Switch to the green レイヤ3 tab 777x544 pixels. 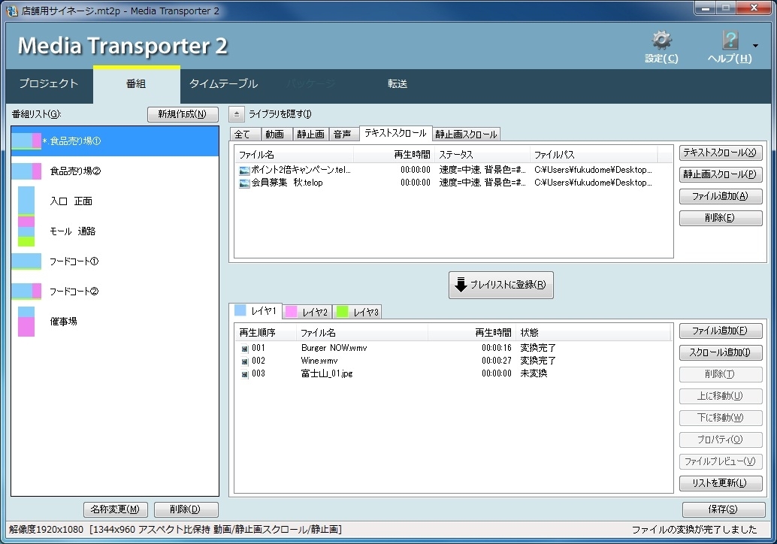pyautogui.click(x=357, y=312)
